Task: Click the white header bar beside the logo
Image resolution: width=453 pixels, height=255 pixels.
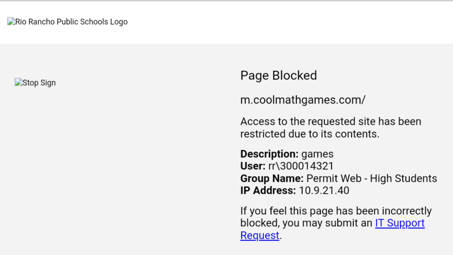Action: tap(283, 22)
